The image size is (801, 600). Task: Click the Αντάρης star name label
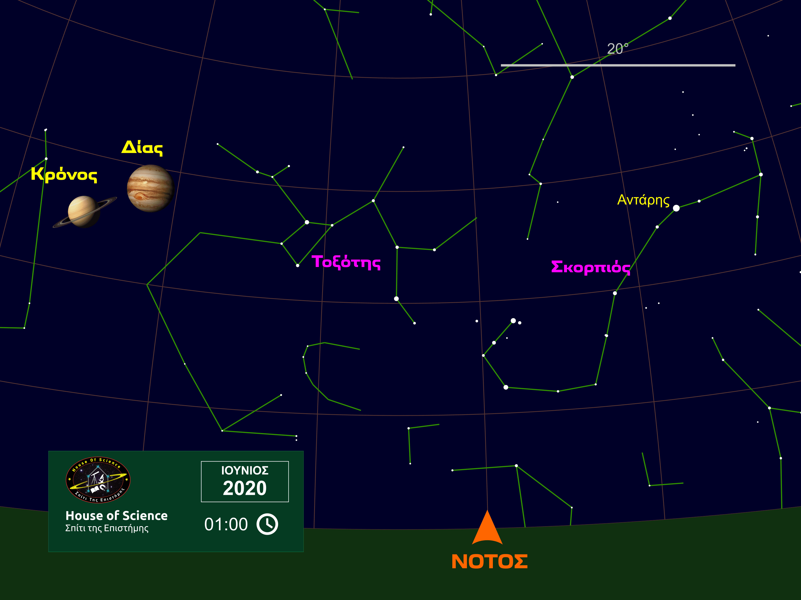pyautogui.click(x=643, y=200)
